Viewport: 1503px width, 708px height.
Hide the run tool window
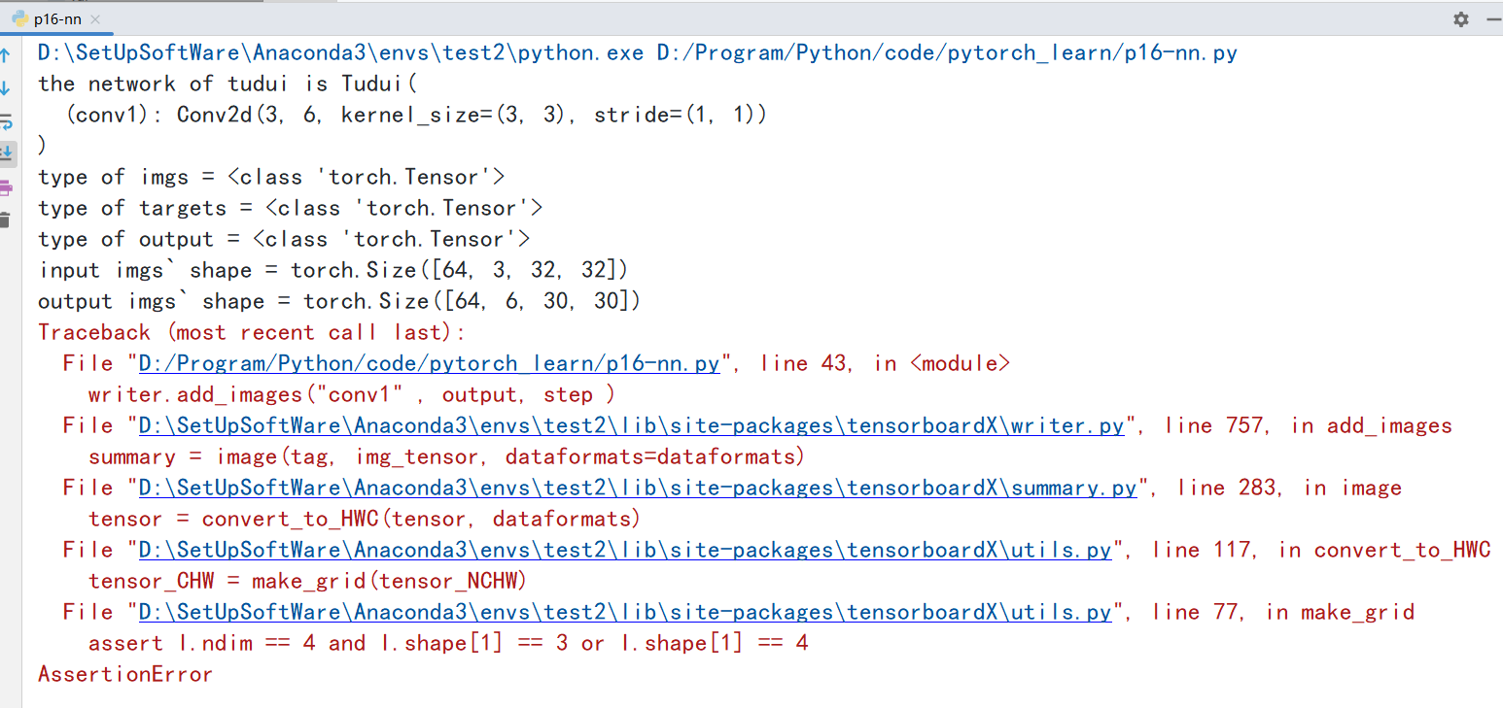[1492, 18]
